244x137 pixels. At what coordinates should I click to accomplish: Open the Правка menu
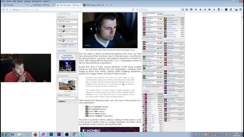coord(9,1)
